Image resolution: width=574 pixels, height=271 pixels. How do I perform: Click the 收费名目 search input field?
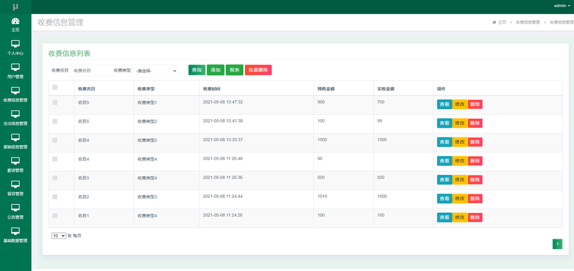90,70
